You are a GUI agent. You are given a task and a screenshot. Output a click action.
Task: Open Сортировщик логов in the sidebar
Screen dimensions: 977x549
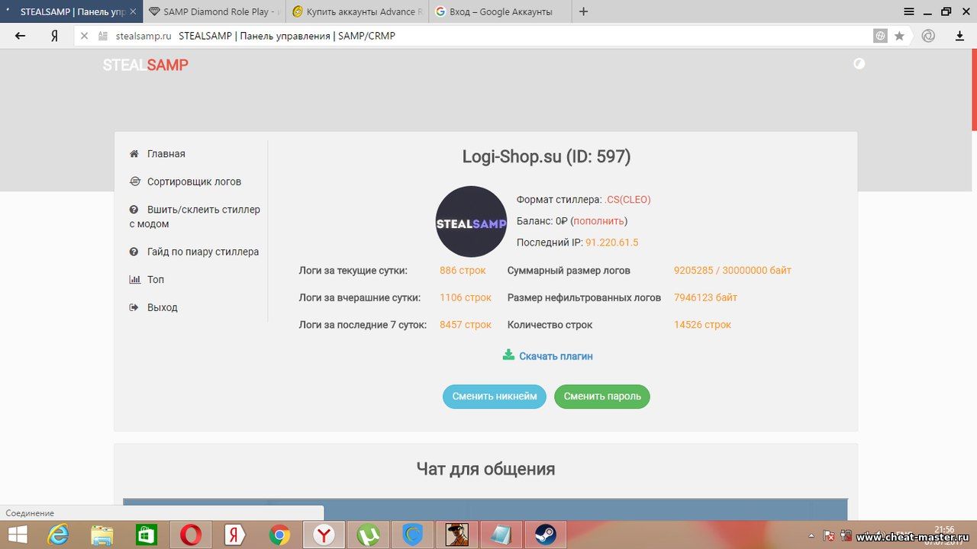click(x=194, y=181)
